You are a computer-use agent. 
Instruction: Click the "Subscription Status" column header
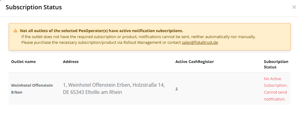[x=276, y=64]
